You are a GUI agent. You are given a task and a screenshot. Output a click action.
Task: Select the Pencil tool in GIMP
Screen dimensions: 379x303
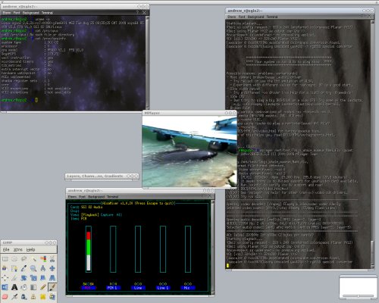[x=43, y=287]
